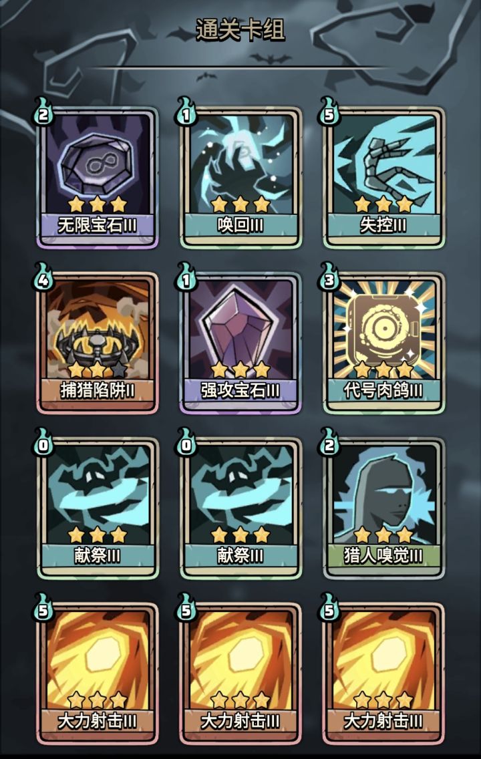Click the 失控III name label

click(x=383, y=225)
